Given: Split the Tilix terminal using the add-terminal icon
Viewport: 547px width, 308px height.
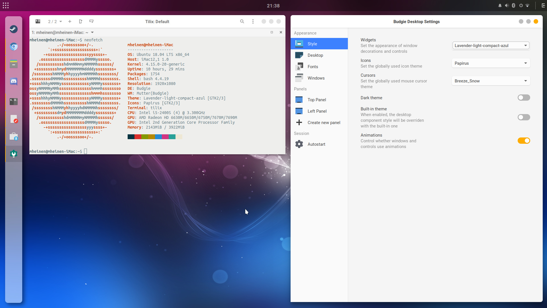Looking at the screenshot, I should coord(81,21).
